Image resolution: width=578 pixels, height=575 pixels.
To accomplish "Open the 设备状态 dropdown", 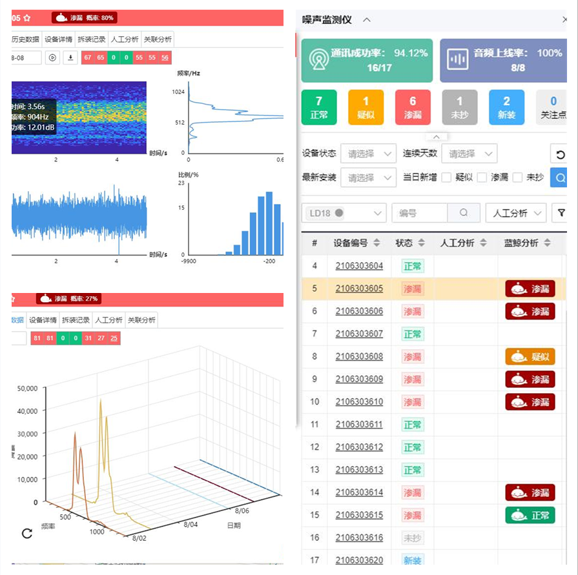I will click(x=368, y=154).
